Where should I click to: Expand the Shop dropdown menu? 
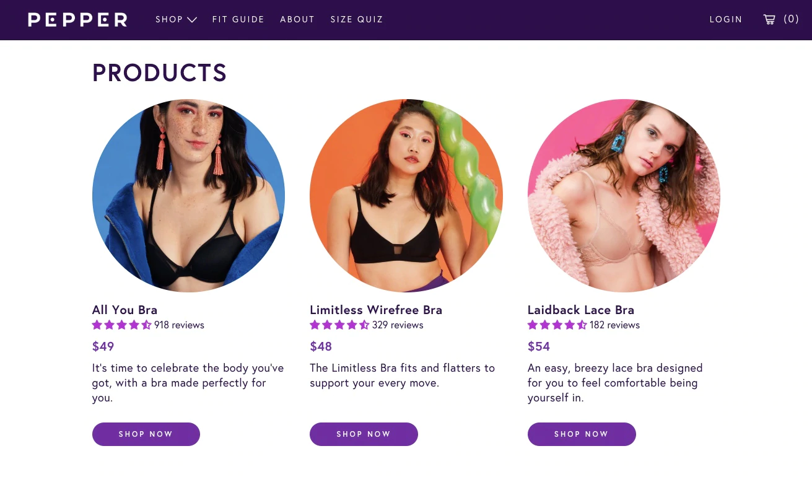click(x=176, y=20)
